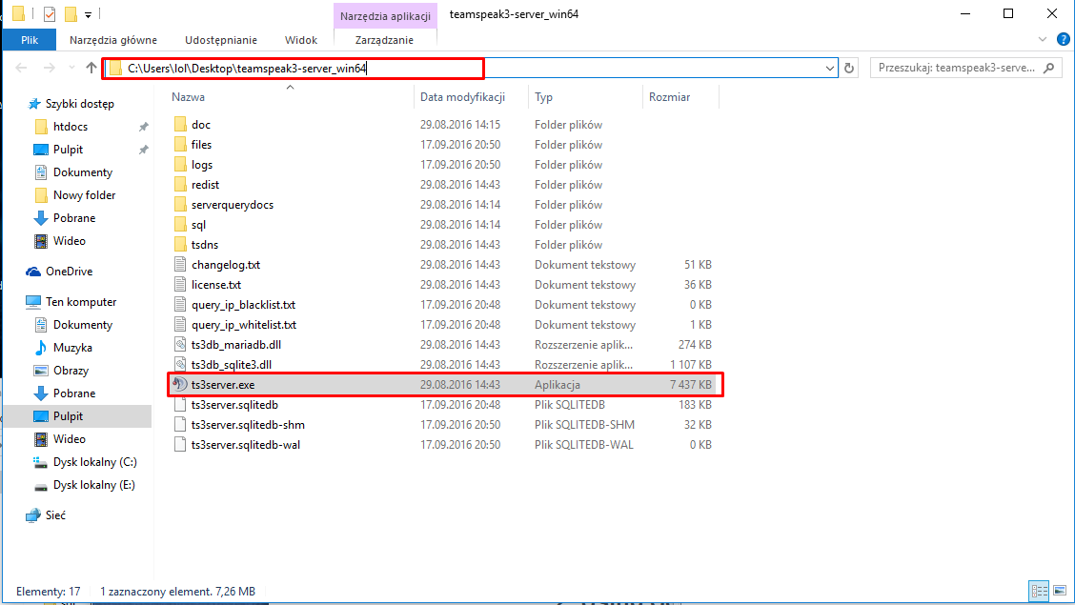The height and width of the screenshot is (605, 1075).
Task: Open Szybki dostęp in navigation pane
Action: point(79,104)
